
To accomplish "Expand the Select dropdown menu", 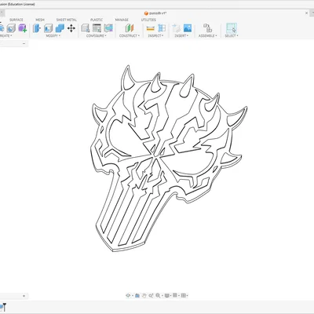I will [x=232, y=35].
